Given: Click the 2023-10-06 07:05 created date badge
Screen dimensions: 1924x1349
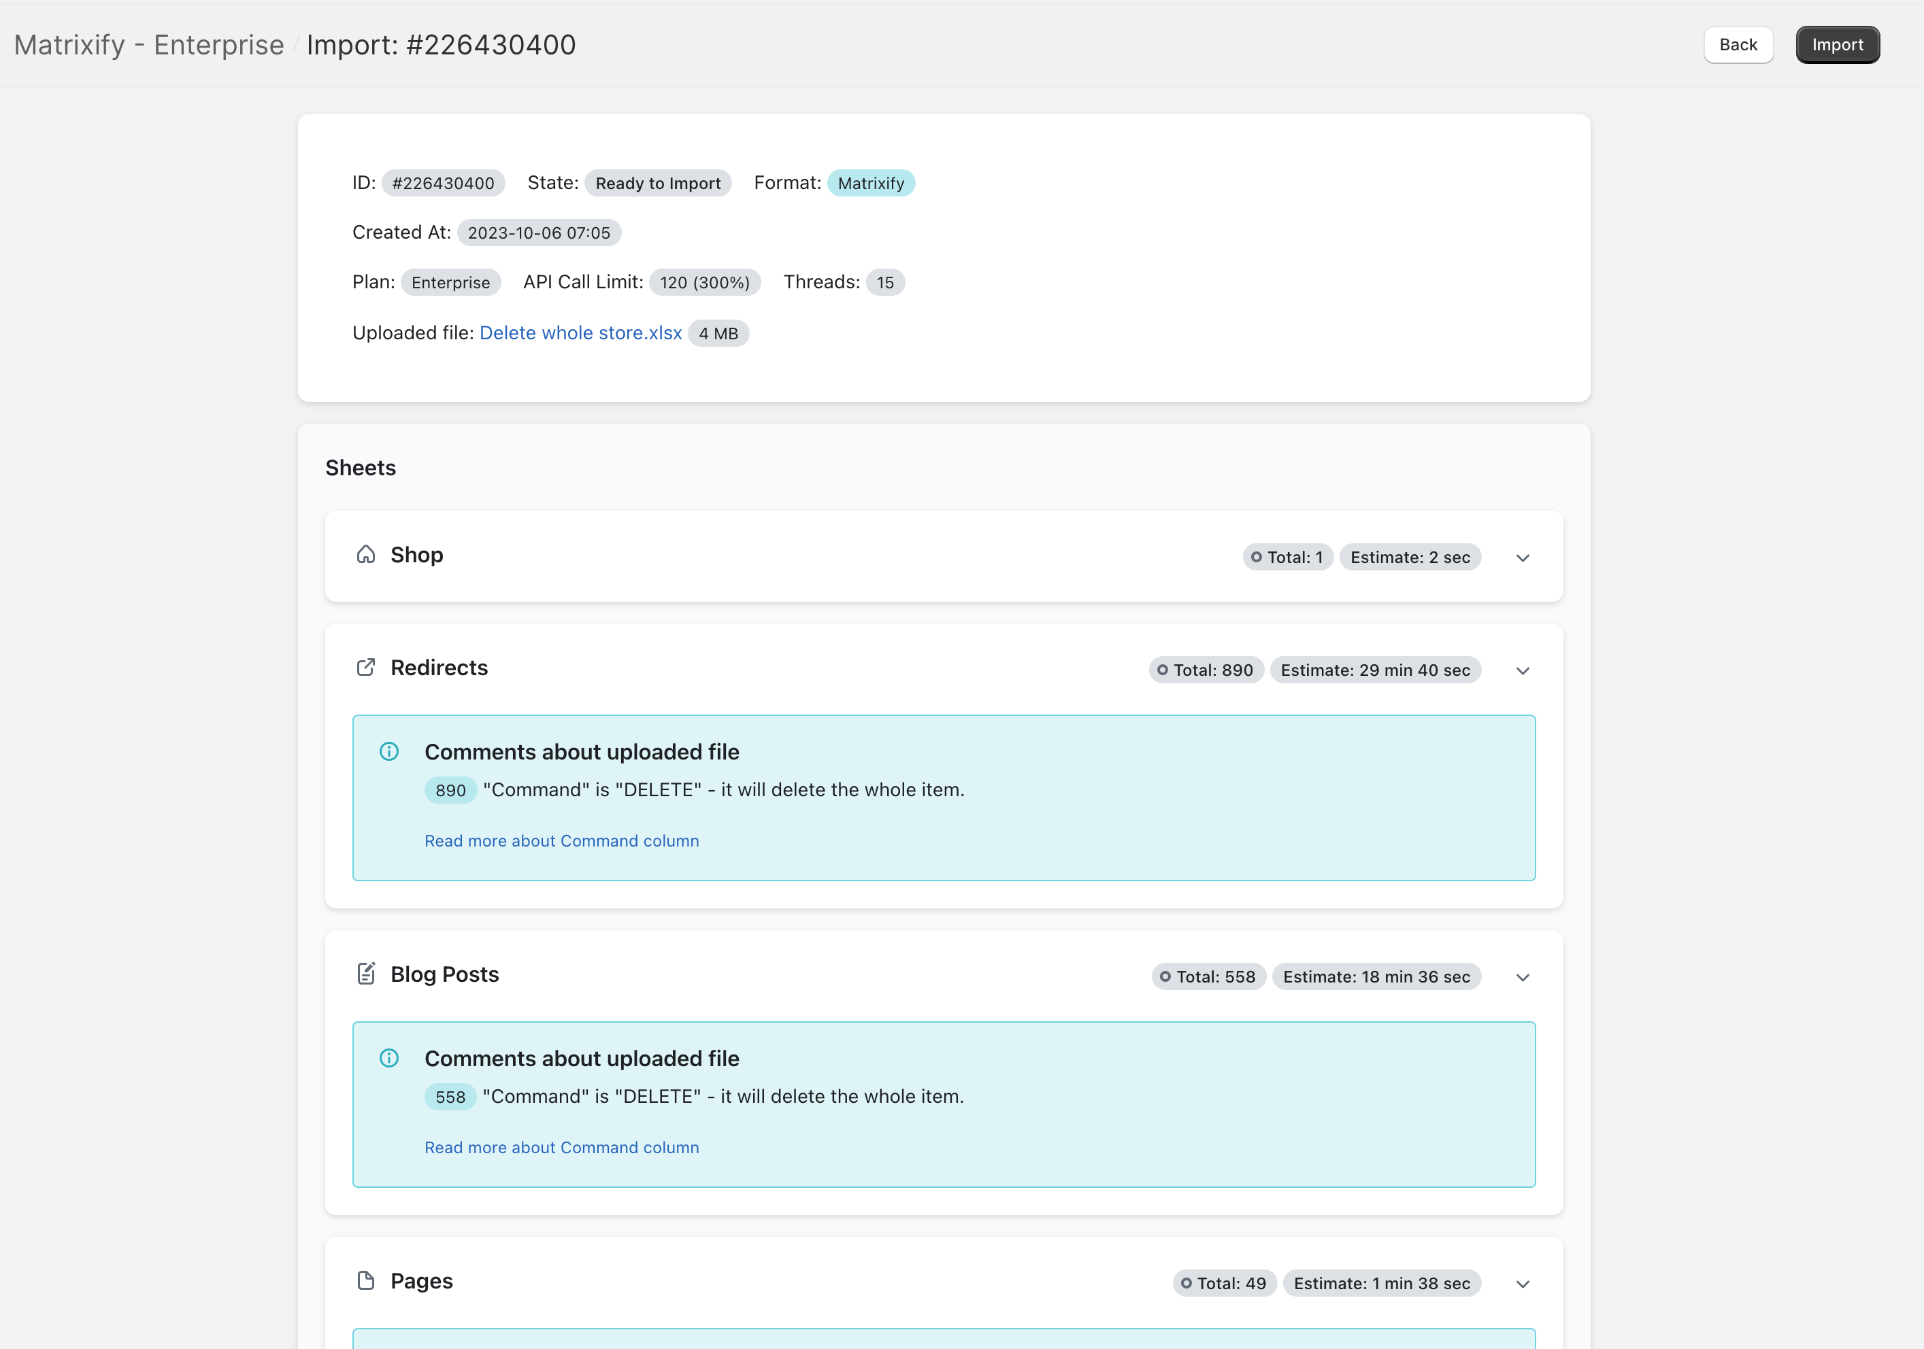Looking at the screenshot, I should [x=539, y=233].
